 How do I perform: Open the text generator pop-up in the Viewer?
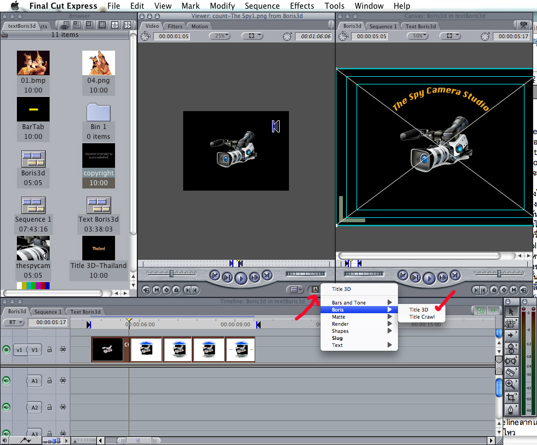point(315,289)
